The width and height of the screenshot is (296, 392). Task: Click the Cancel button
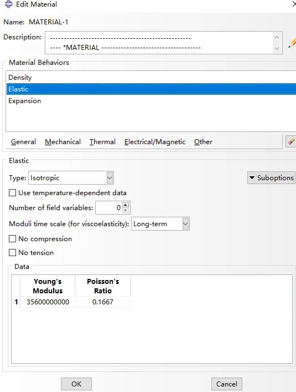tap(227, 384)
